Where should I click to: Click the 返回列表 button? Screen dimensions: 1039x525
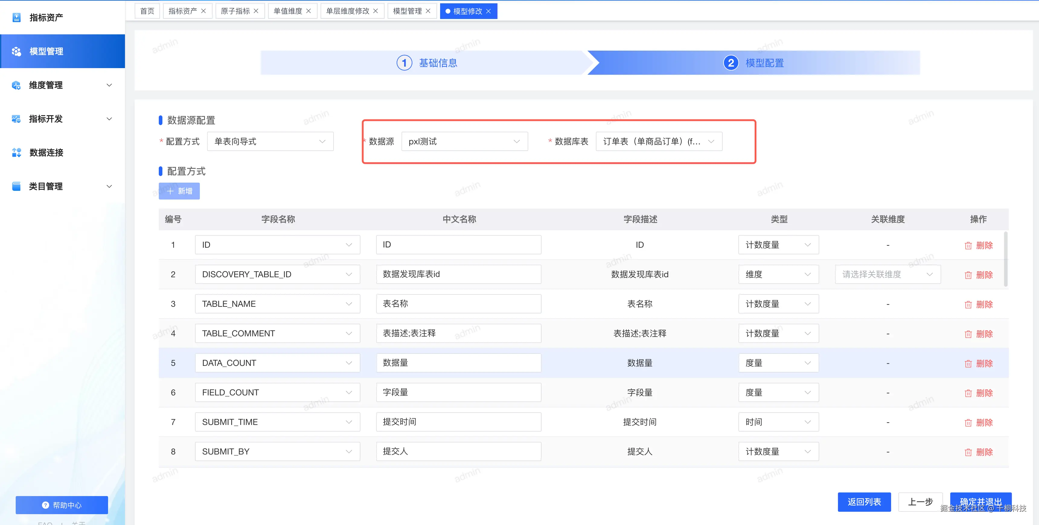[864, 502]
